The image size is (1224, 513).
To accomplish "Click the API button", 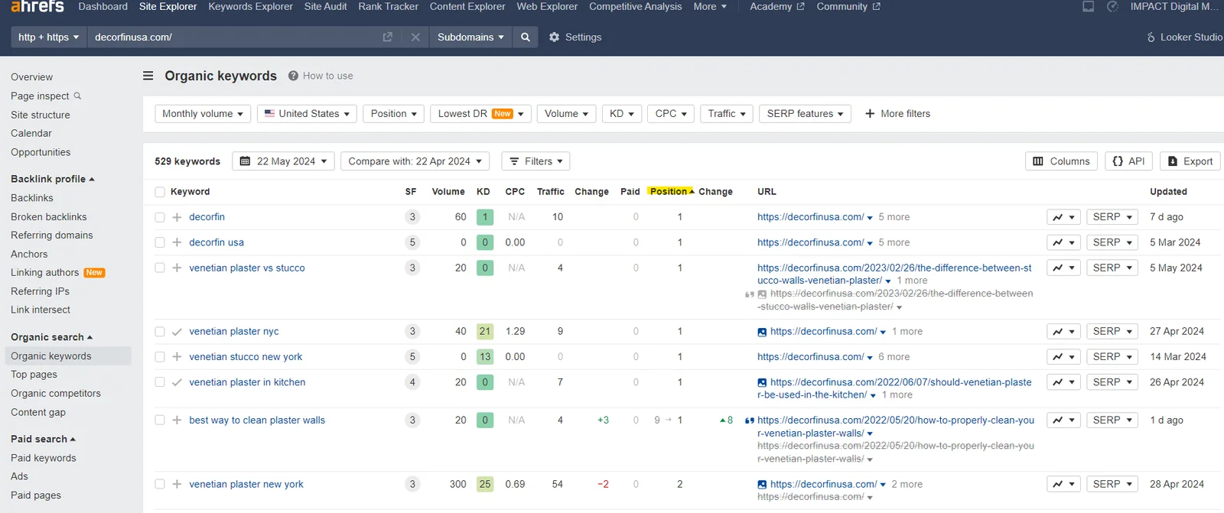I will (x=1129, y=161).
